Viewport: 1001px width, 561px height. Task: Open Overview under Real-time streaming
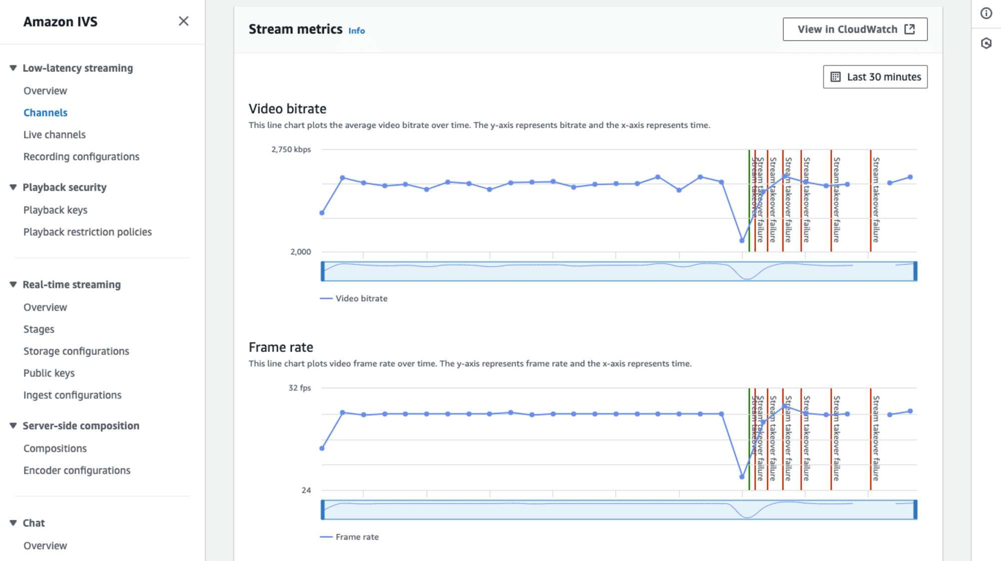point(45,307)
